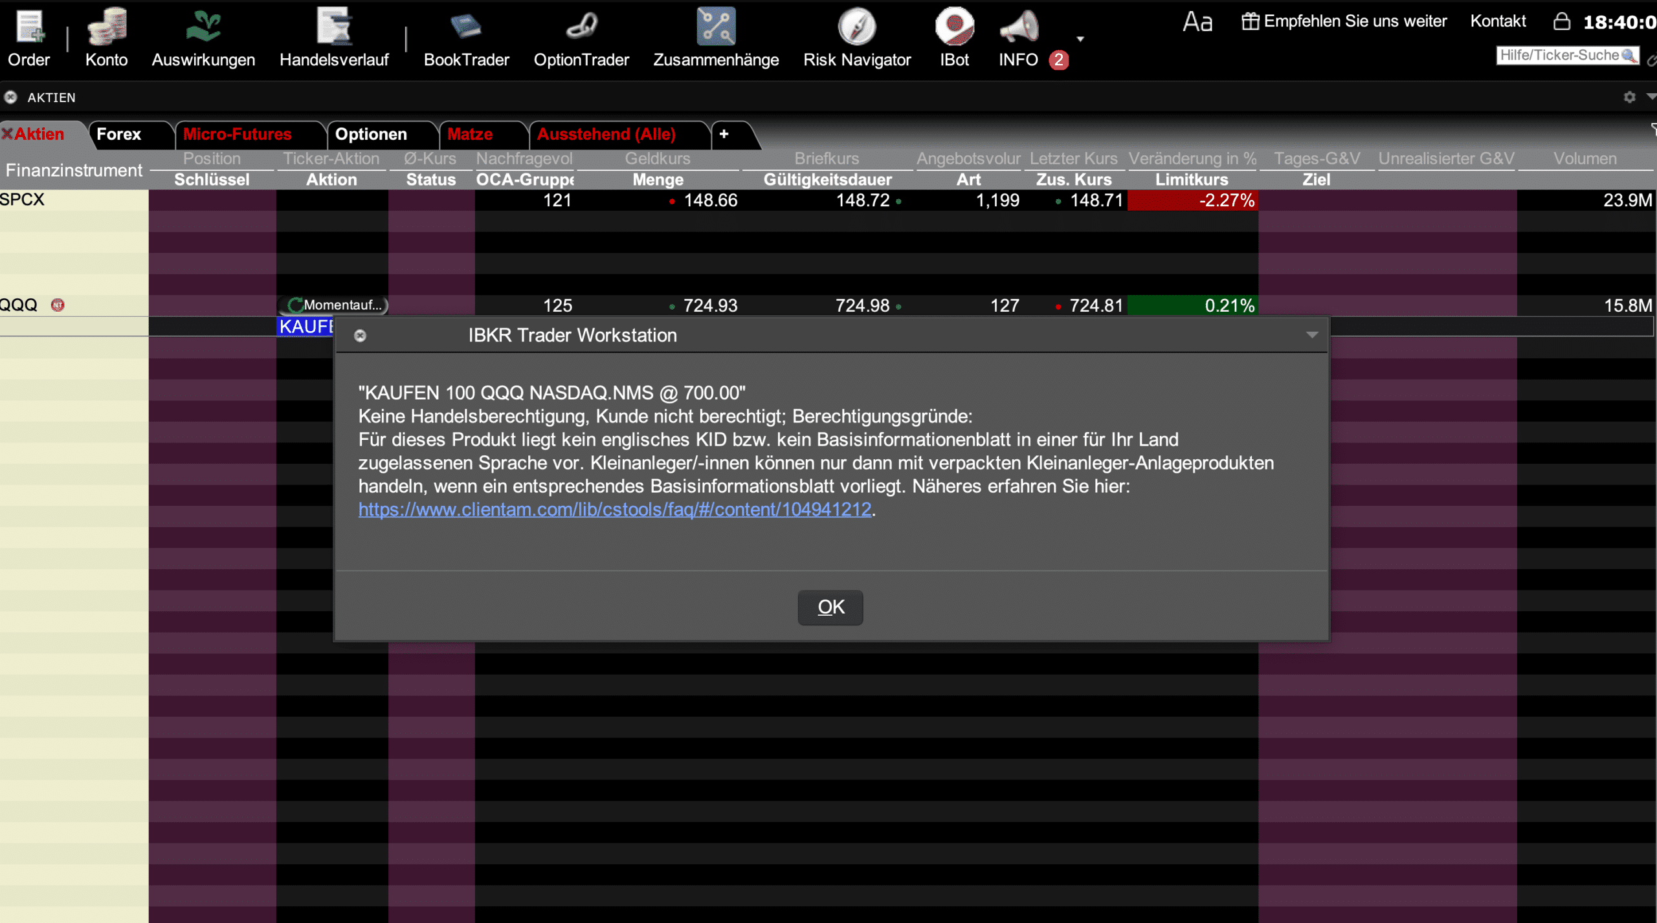This screenshot has width=1657, height=923.
Task: Click the Letzter Kurs column header
Action: (1074, 158)
